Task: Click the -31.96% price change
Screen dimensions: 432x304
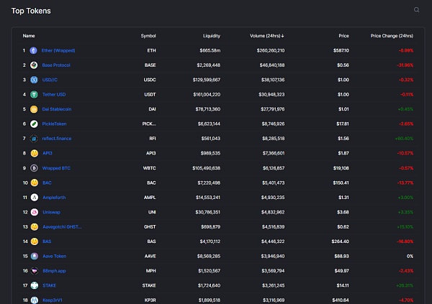Action: point(405,65)
